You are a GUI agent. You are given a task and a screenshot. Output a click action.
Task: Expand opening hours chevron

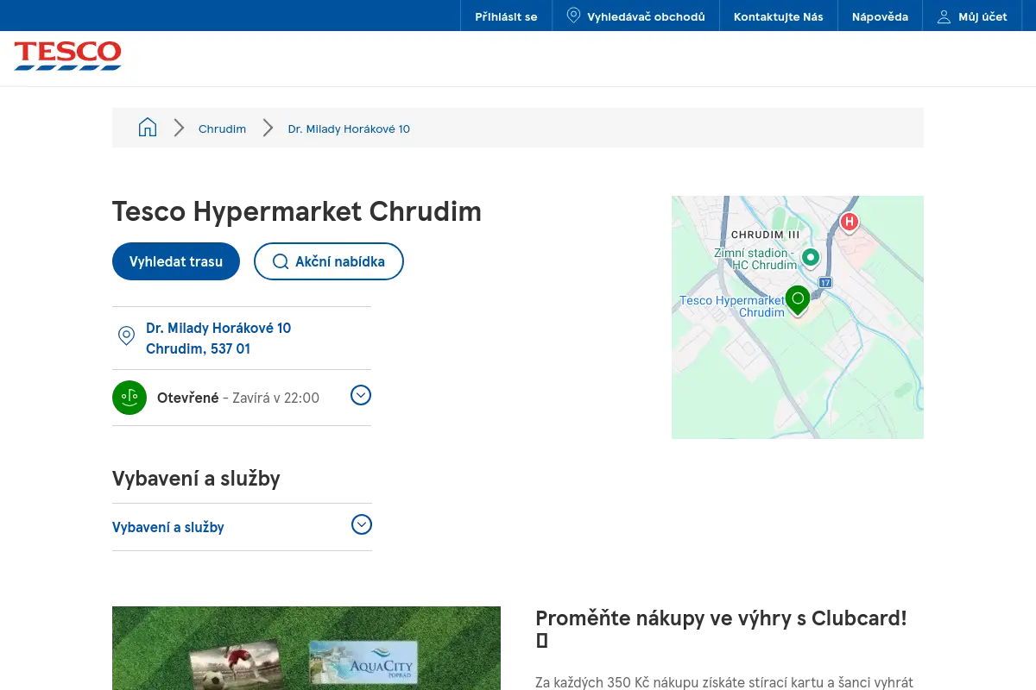(x=361, y=395)
